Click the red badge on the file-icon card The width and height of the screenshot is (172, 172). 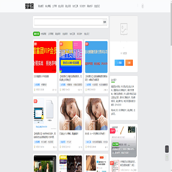click(35, 101)
